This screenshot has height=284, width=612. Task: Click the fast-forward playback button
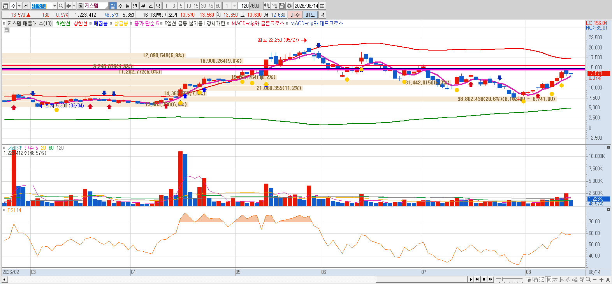(491, 279)
